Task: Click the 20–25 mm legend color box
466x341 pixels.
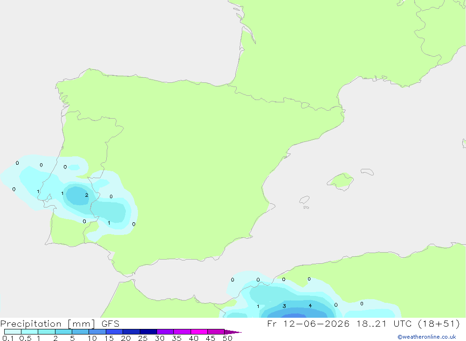Action: pyautogui.click(x=131, y=332)
